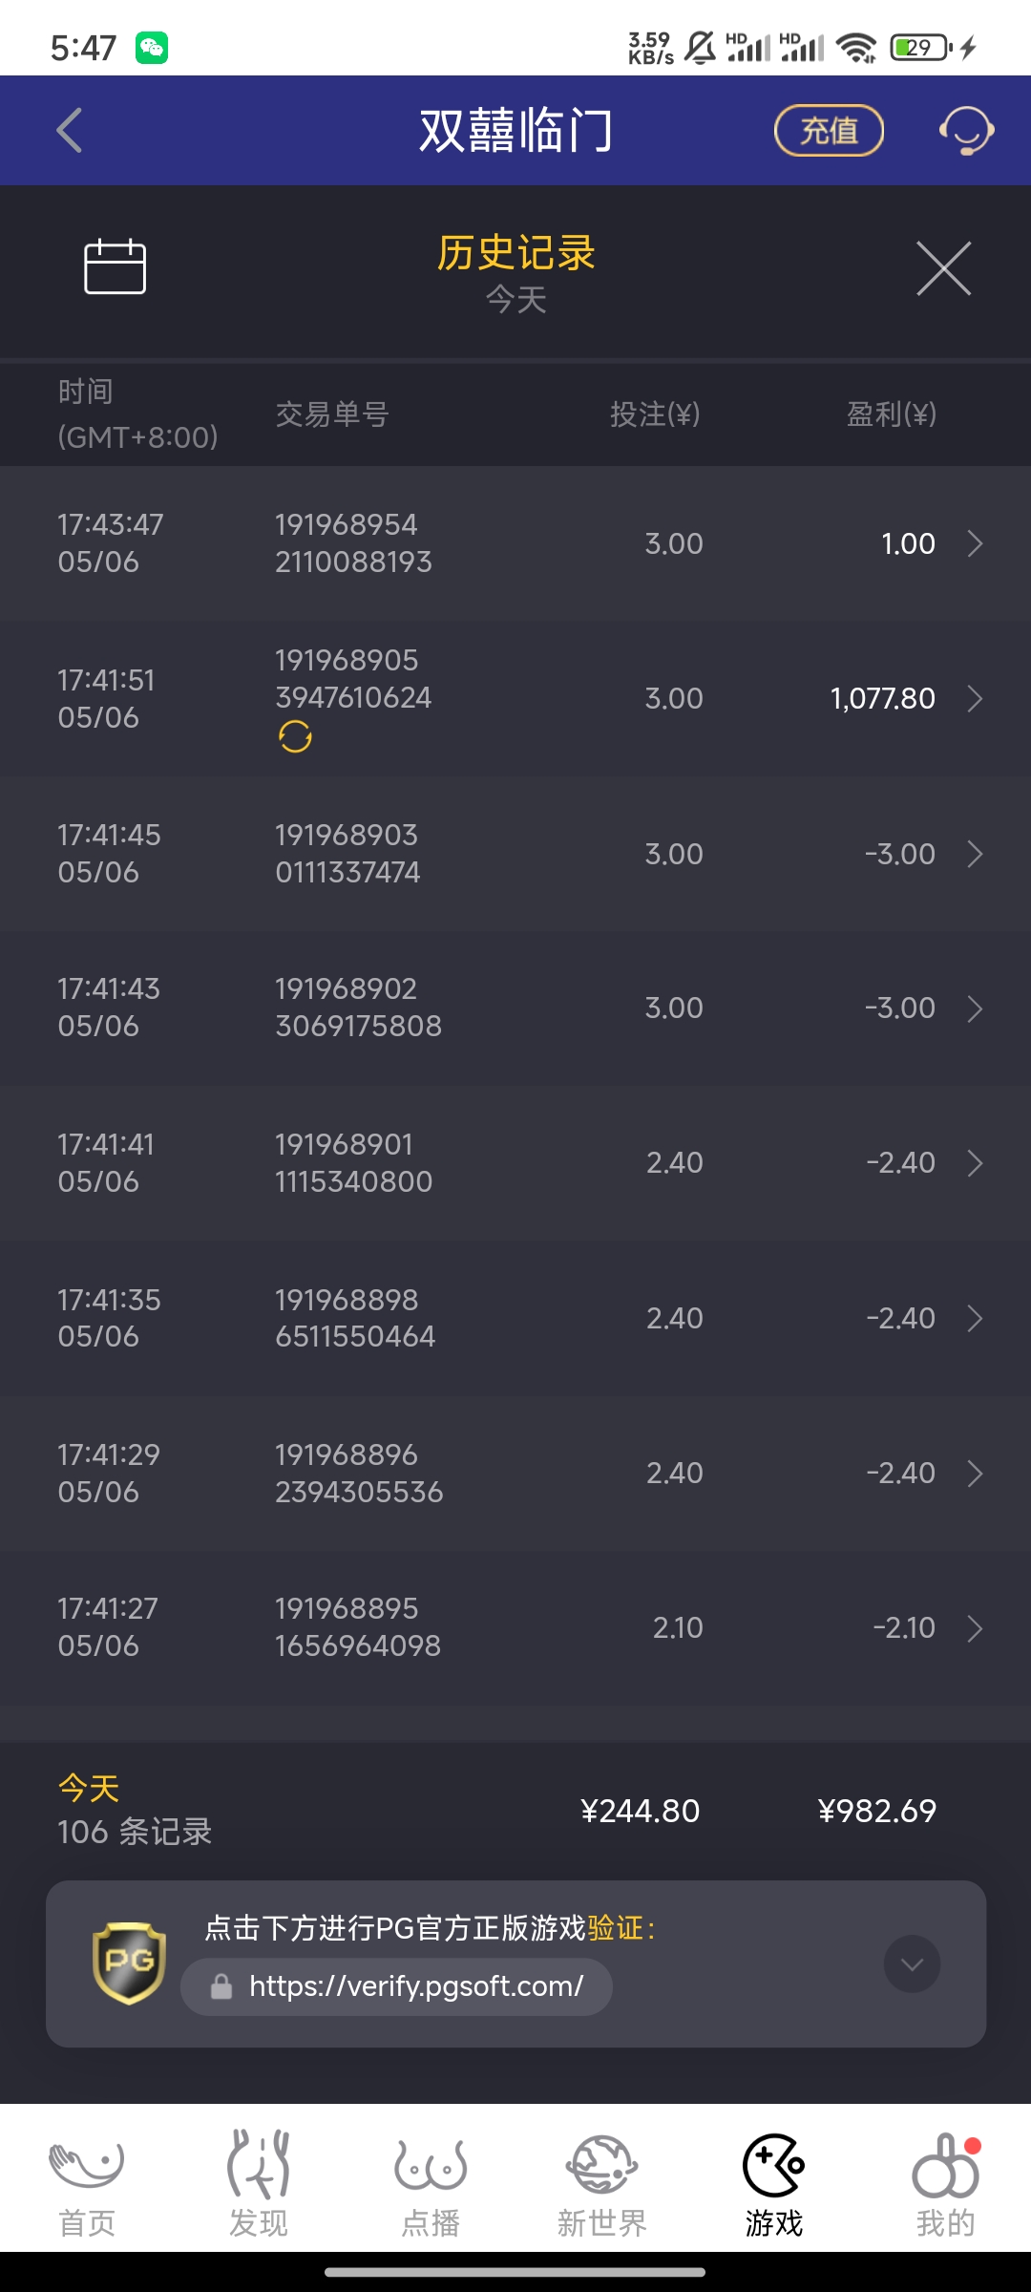Open details chevron for 17:41:27 record
1031x2292 pixels.
click(x=975, y=1628)
